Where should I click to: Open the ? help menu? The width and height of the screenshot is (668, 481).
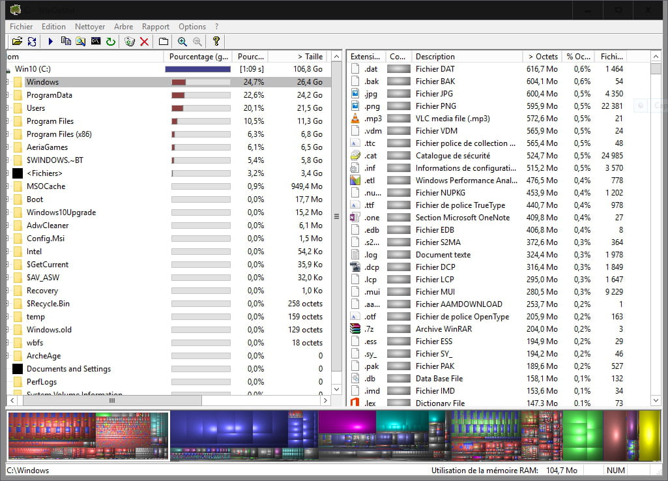coord(217,27)
